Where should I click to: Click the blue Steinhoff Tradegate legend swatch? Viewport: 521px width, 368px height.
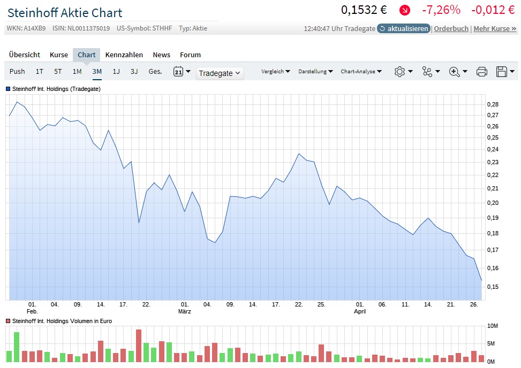coord(8,89)
